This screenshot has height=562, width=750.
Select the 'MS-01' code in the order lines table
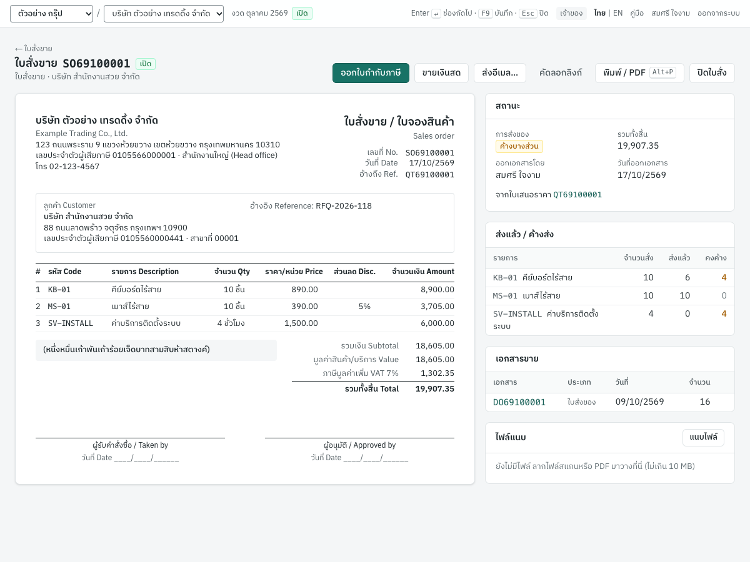[59, 307]
